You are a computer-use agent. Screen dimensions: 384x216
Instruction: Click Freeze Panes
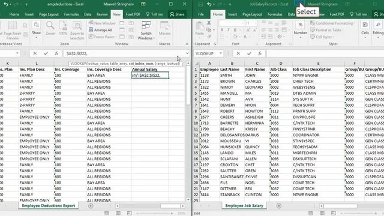(103, 37)
